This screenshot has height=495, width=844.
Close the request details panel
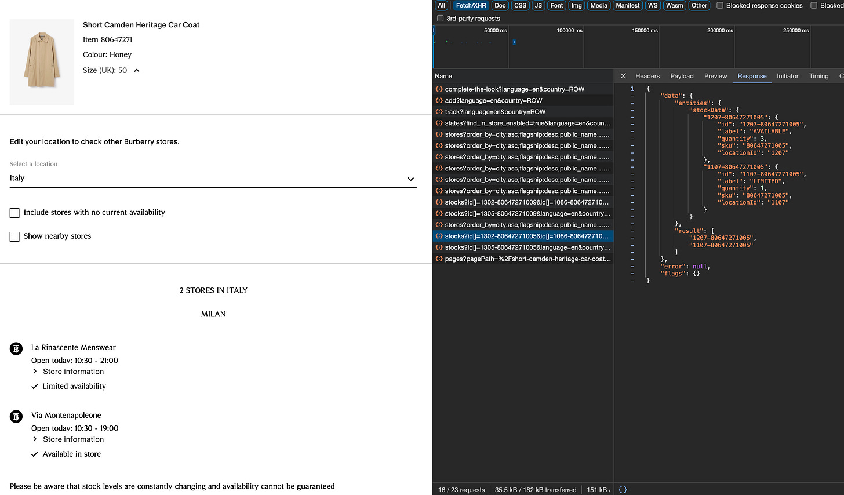coord(623,76)
